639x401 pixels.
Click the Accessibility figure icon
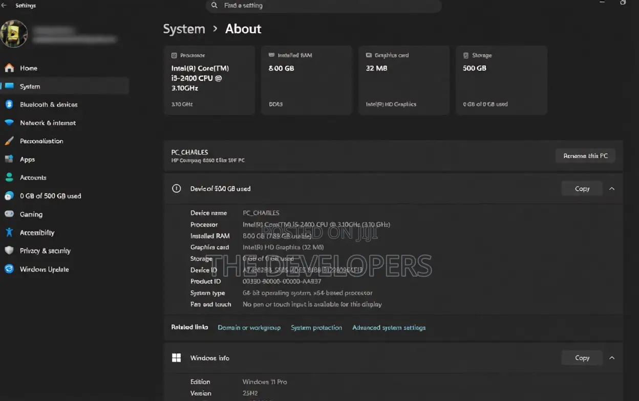(x=9, y=232)
